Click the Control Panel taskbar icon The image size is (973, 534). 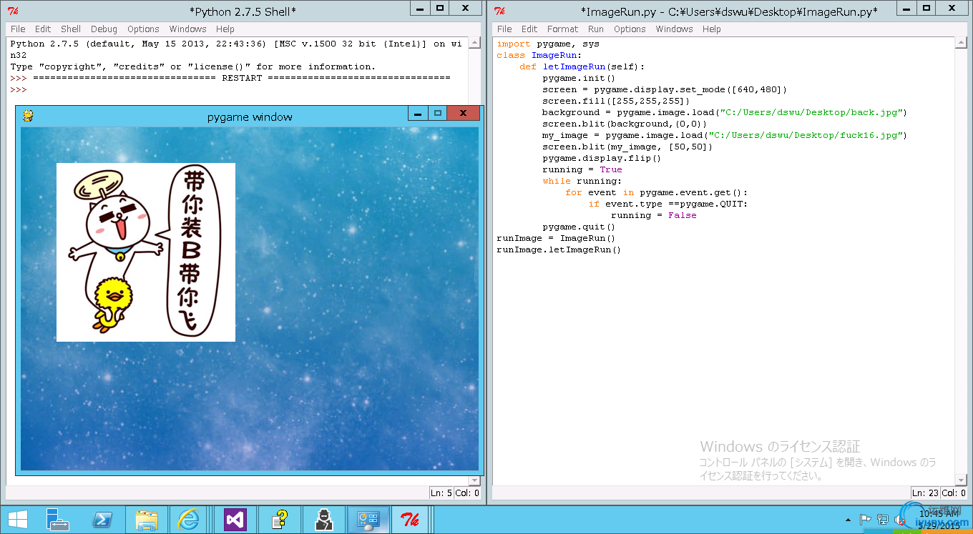[x=368, y=520]
